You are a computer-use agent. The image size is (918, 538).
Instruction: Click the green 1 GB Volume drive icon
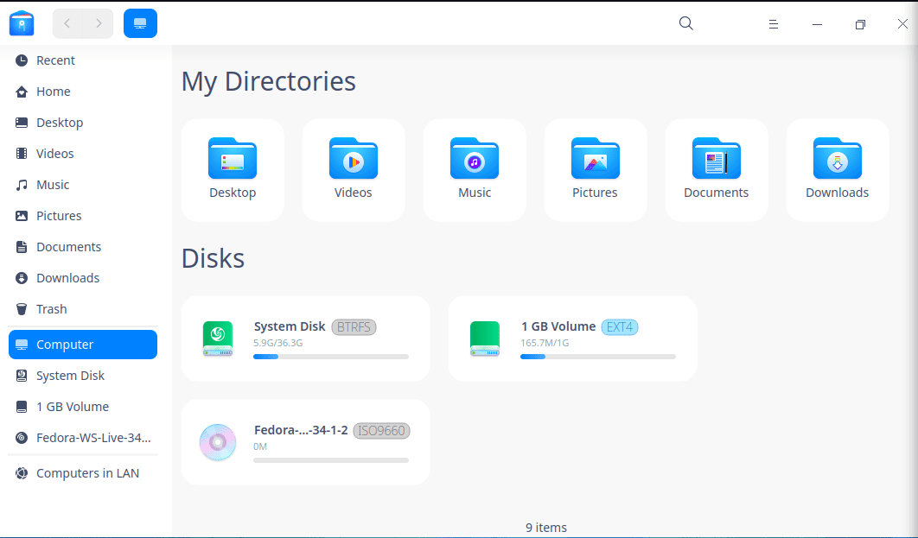pos(485,339)
